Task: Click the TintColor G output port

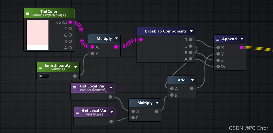Action: (70, 35)
